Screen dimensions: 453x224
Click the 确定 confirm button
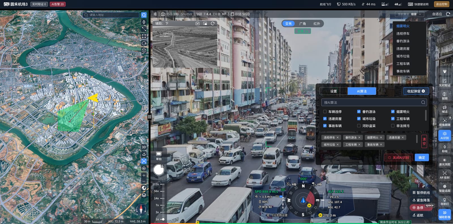422,158
